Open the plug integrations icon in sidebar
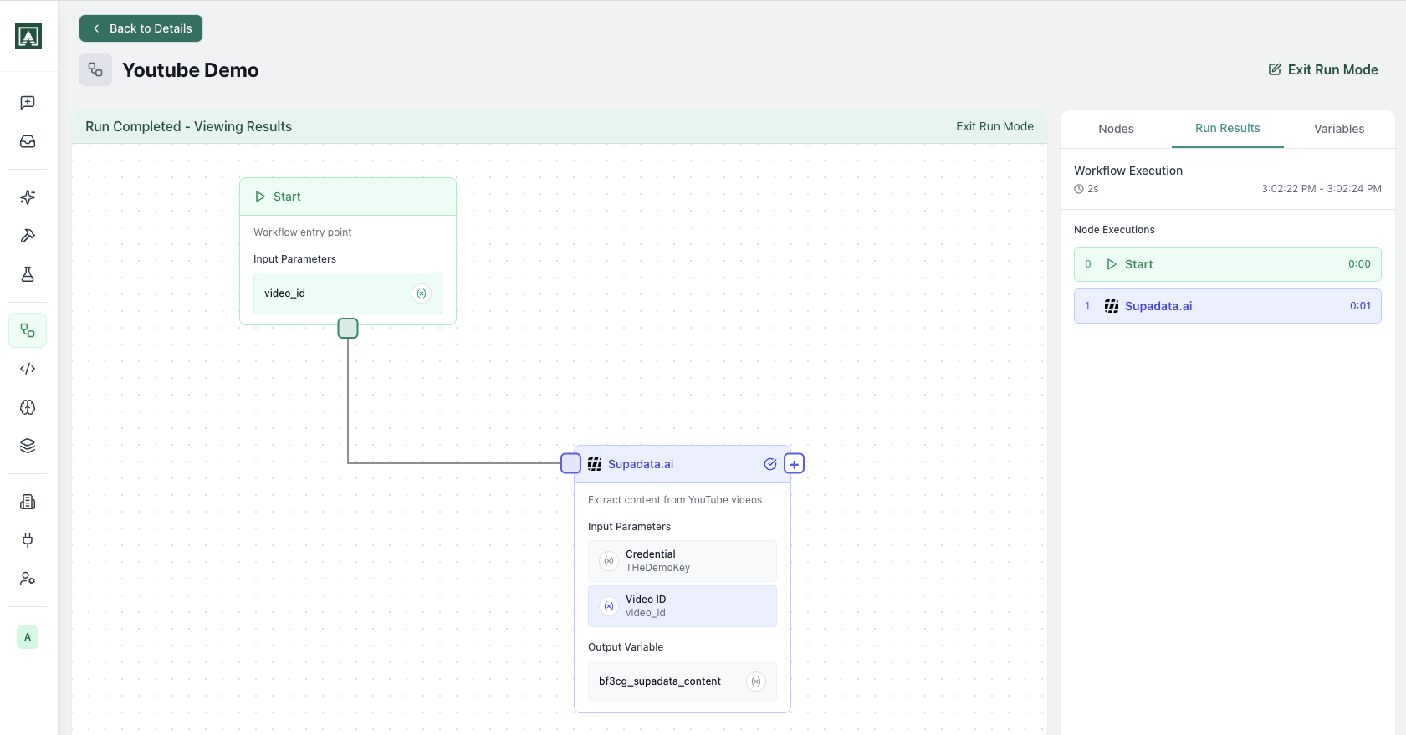The width and height of the screenshot is (1406, 735). pyautogui.click(x=28, y=540)
